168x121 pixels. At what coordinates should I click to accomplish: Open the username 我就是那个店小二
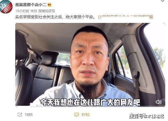click(x=31, y=5)
